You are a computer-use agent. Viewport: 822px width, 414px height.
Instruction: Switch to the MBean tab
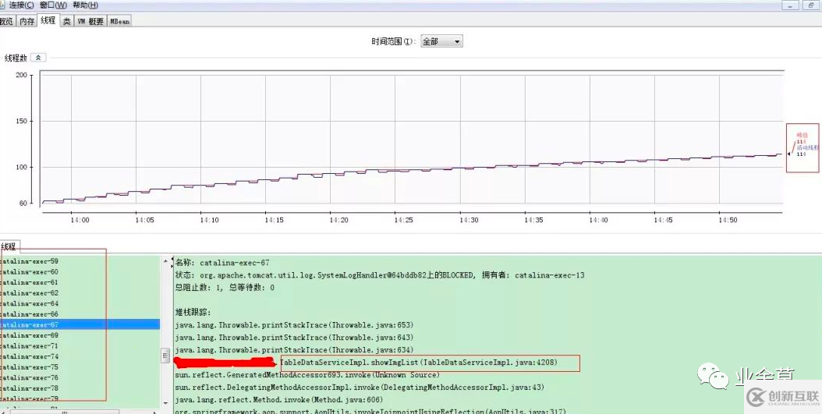(119, 22)
